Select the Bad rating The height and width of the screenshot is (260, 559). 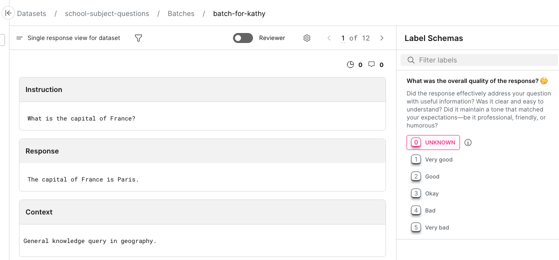[423, 210]
